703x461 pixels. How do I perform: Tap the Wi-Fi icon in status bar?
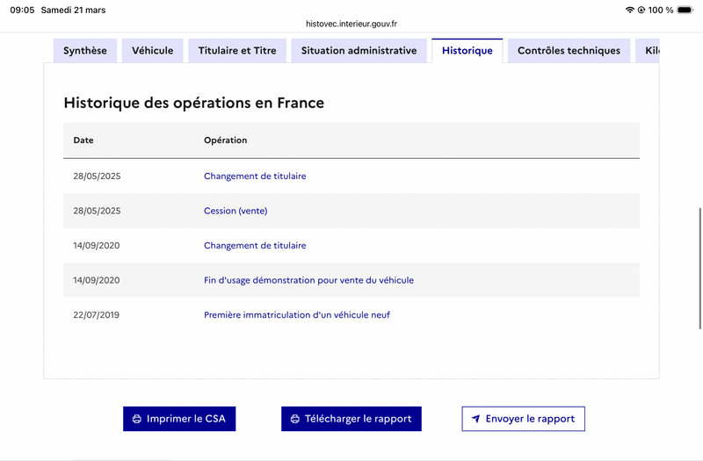click(629, 10)
